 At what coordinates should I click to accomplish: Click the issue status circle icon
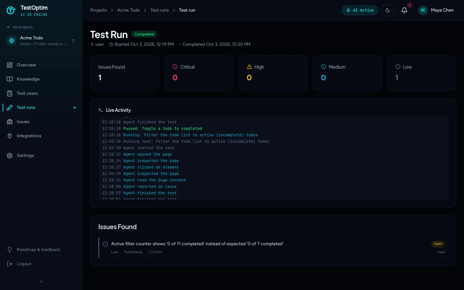[x=105, y=244]
